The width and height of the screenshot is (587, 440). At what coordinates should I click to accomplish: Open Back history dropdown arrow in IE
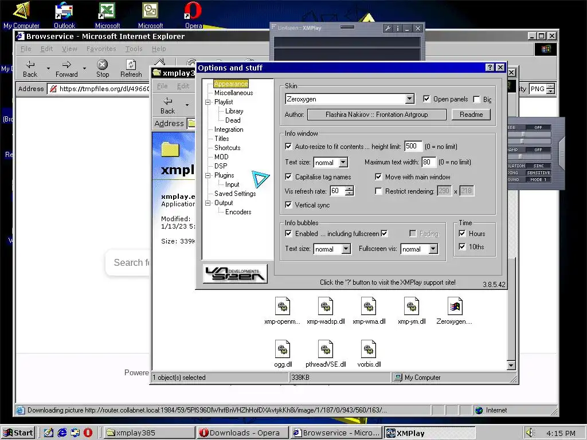pos(48,69)
